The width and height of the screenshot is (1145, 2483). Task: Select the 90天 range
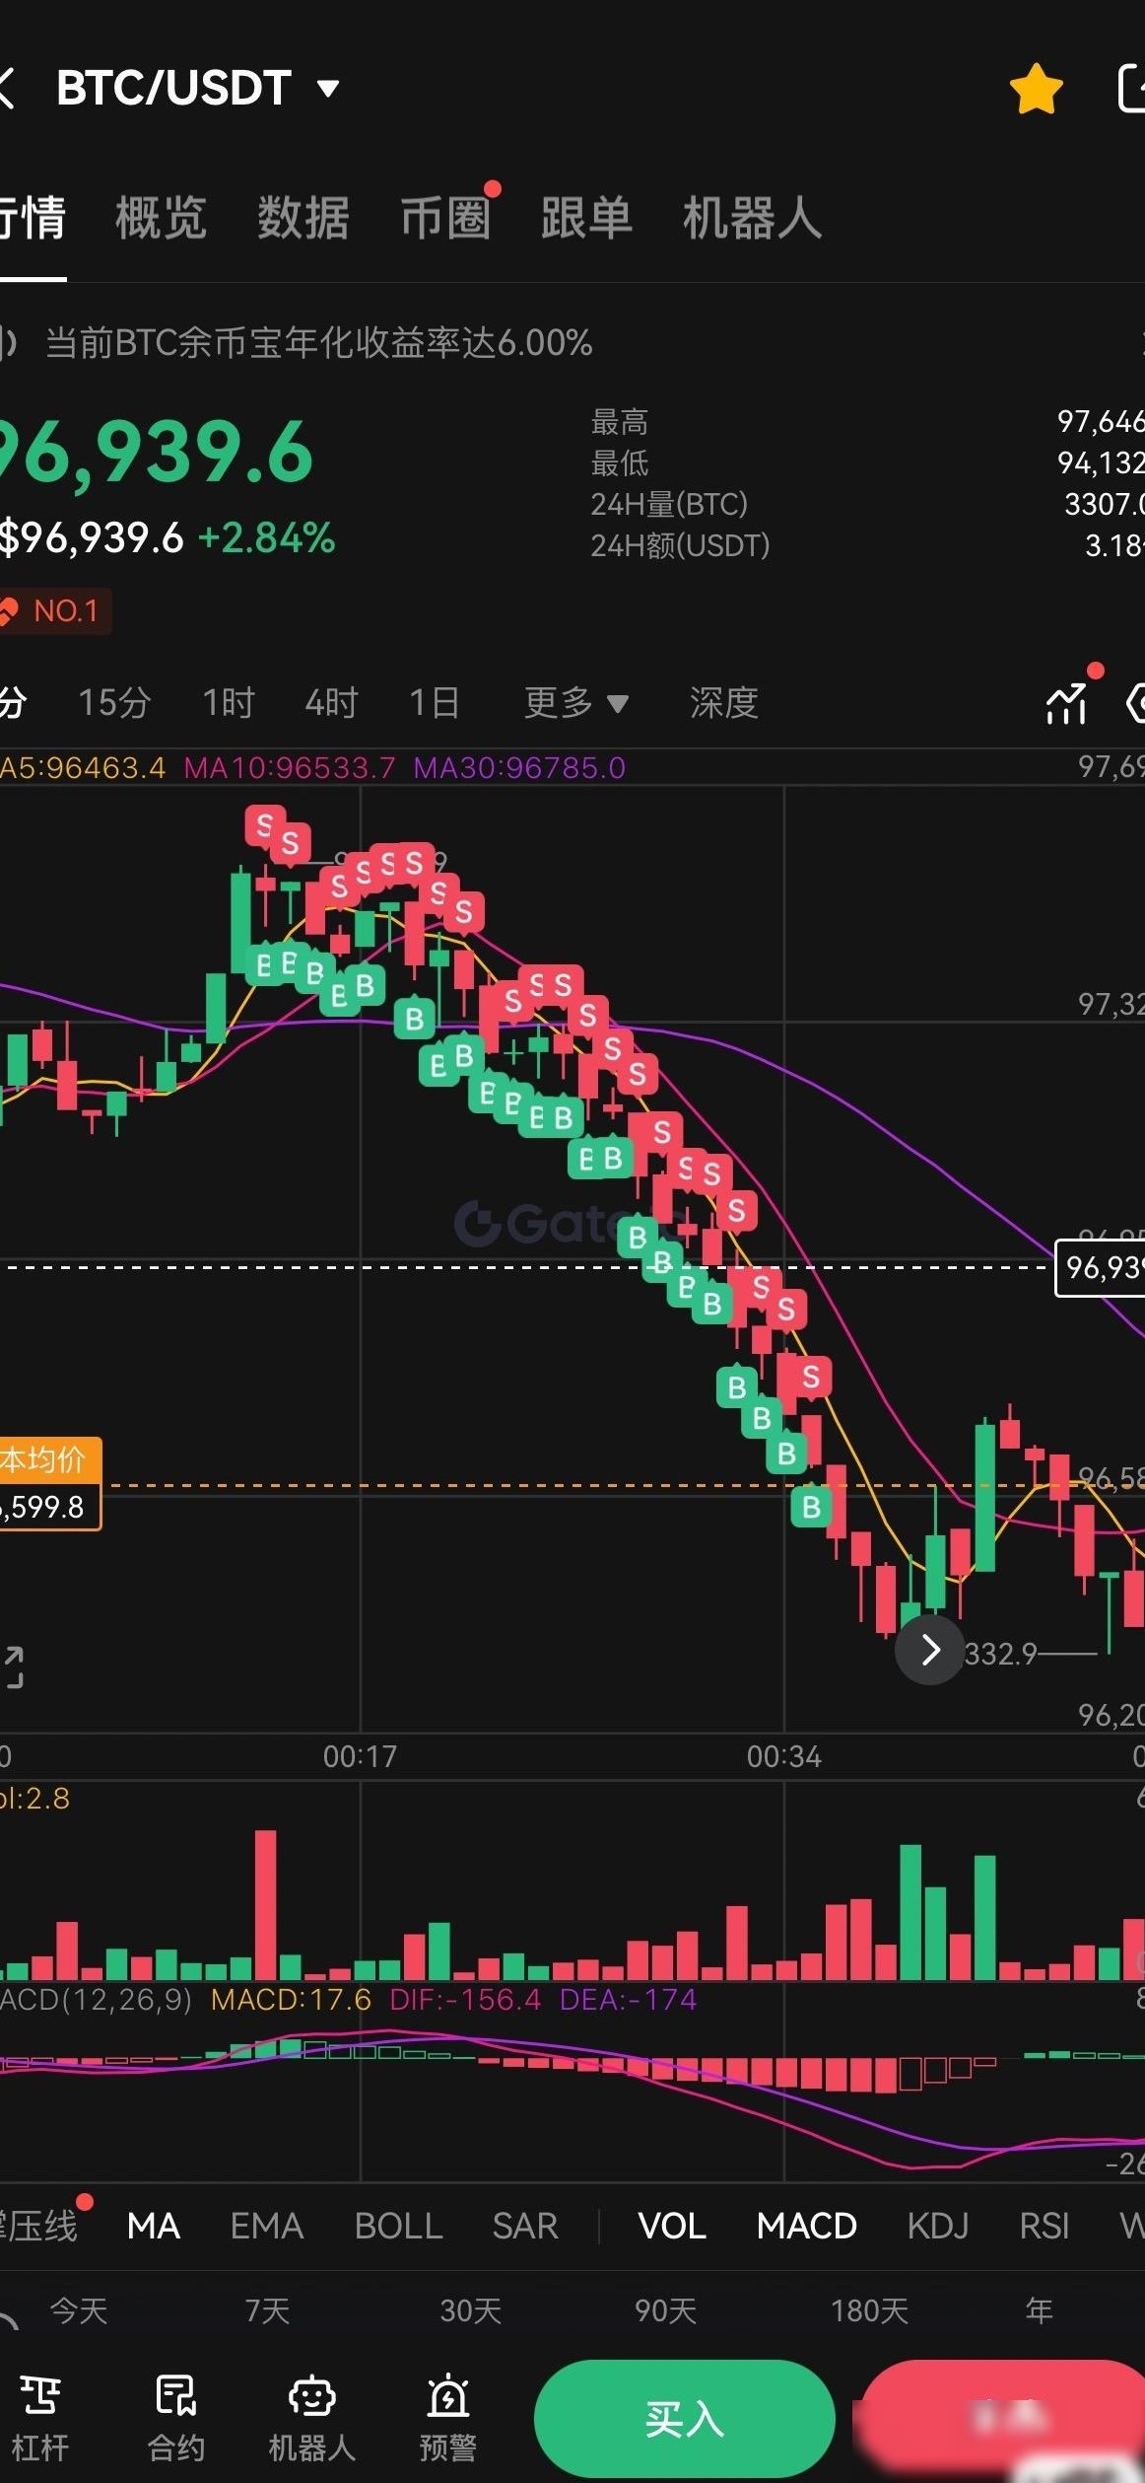[x=666, y=2310]
